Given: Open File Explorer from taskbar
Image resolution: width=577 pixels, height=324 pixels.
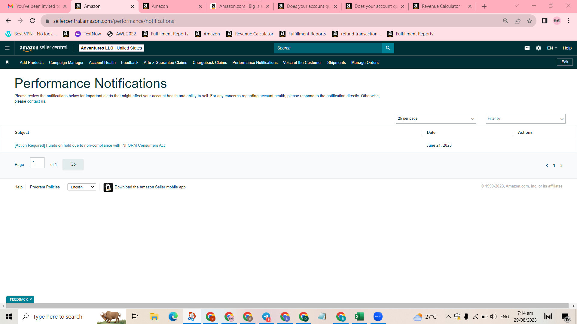Looking at the screenshot, I should pos(154,316).
